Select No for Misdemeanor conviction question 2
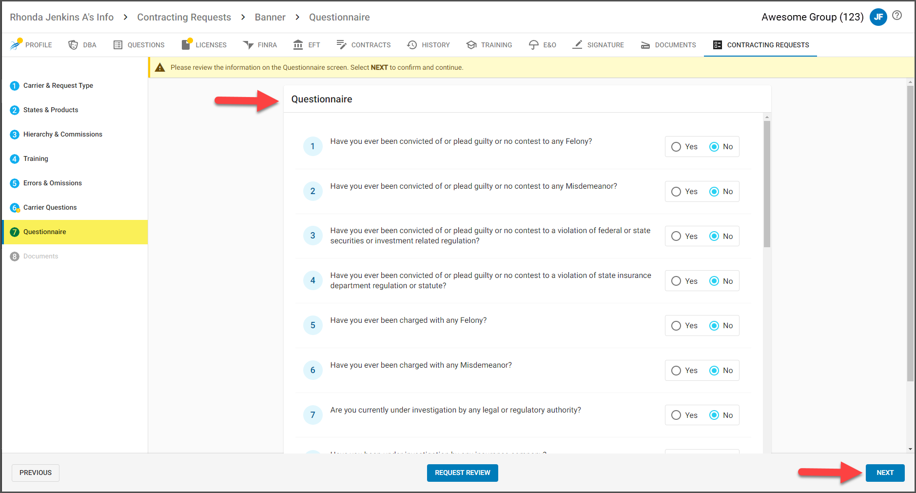Screen dimensions: 916x493 coord(714,192)
